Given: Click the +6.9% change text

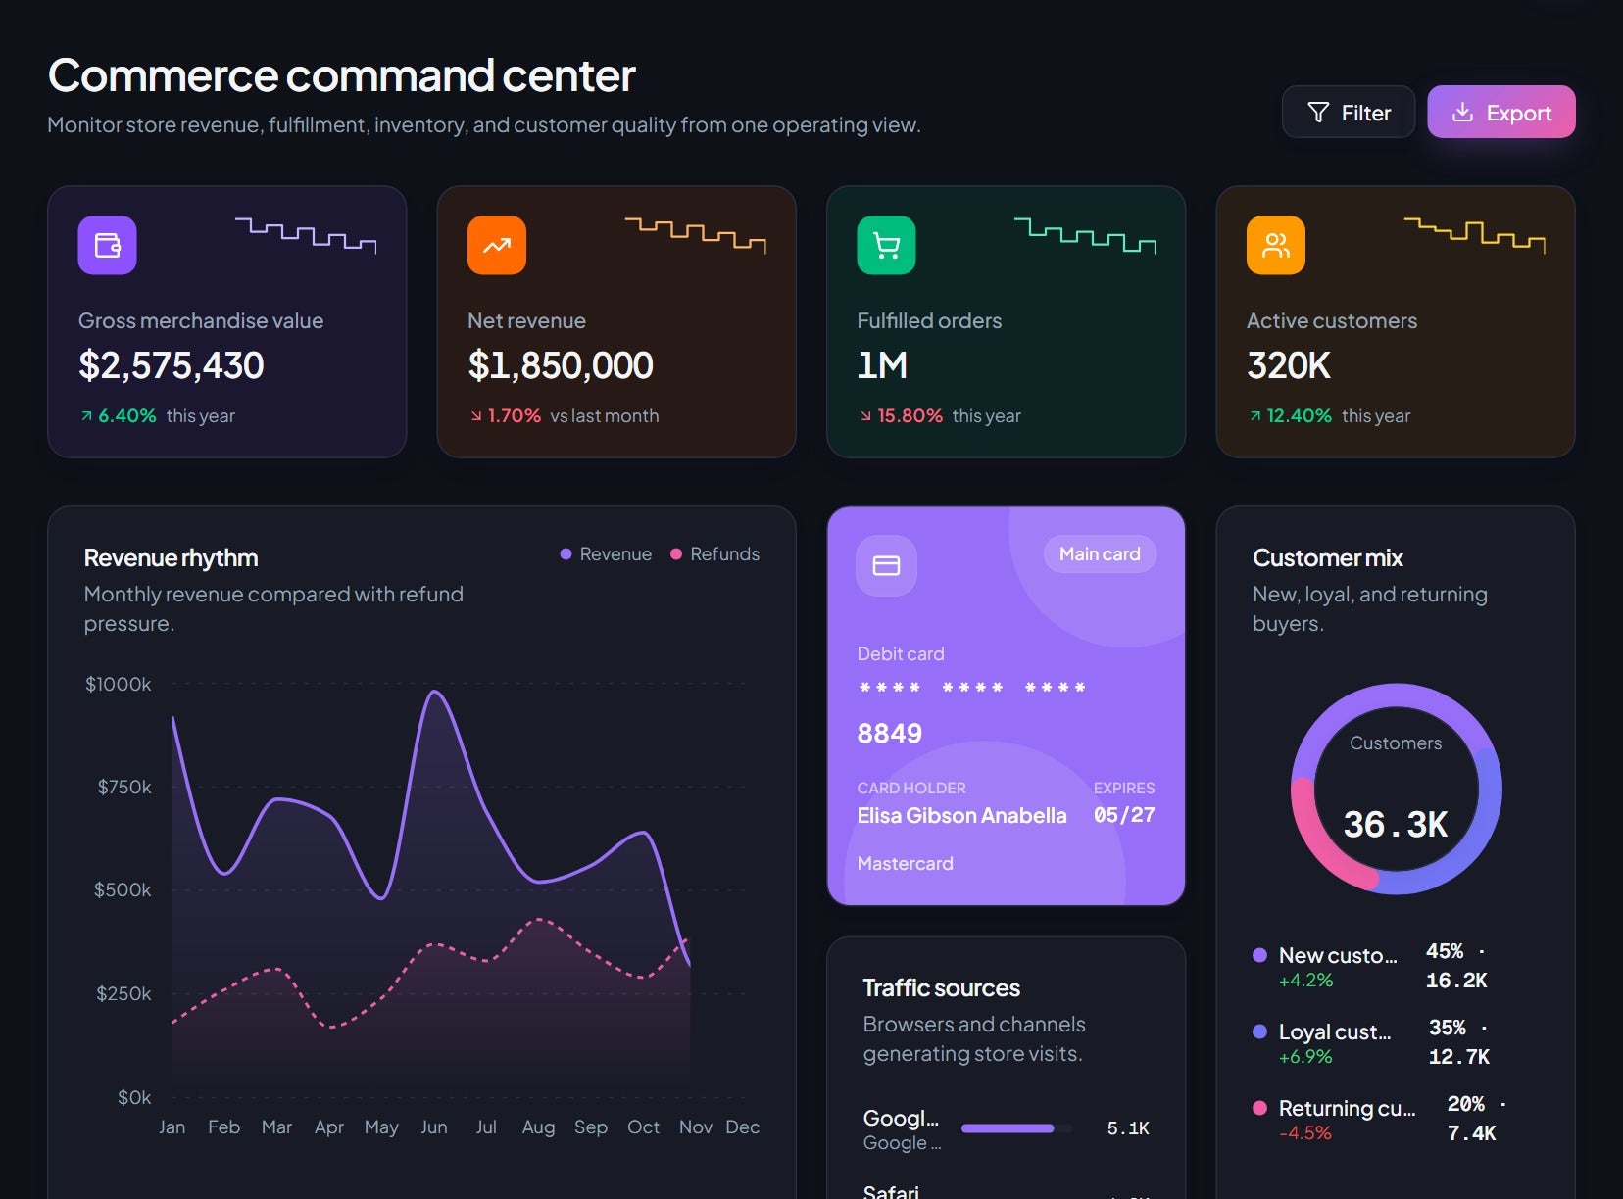Looking at the screenshot, I should [x=1305, y=1057].
